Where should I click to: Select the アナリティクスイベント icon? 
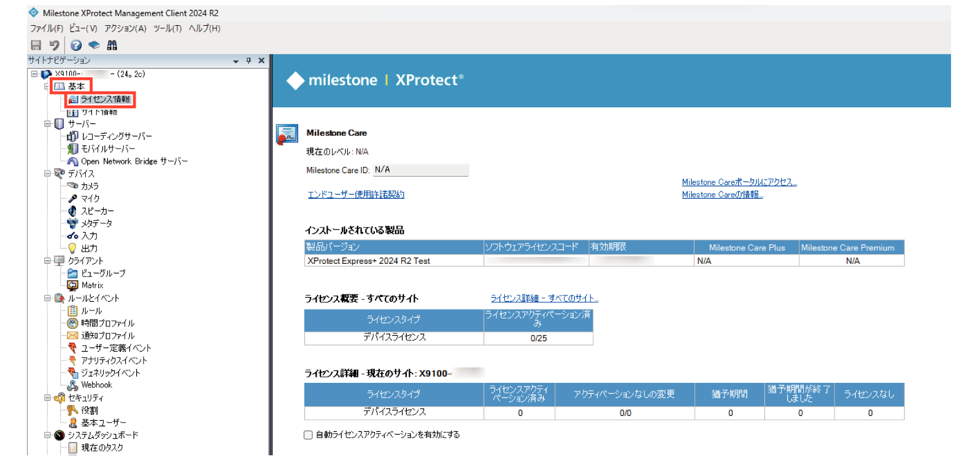pyautogui.click(x=72, y=360)
